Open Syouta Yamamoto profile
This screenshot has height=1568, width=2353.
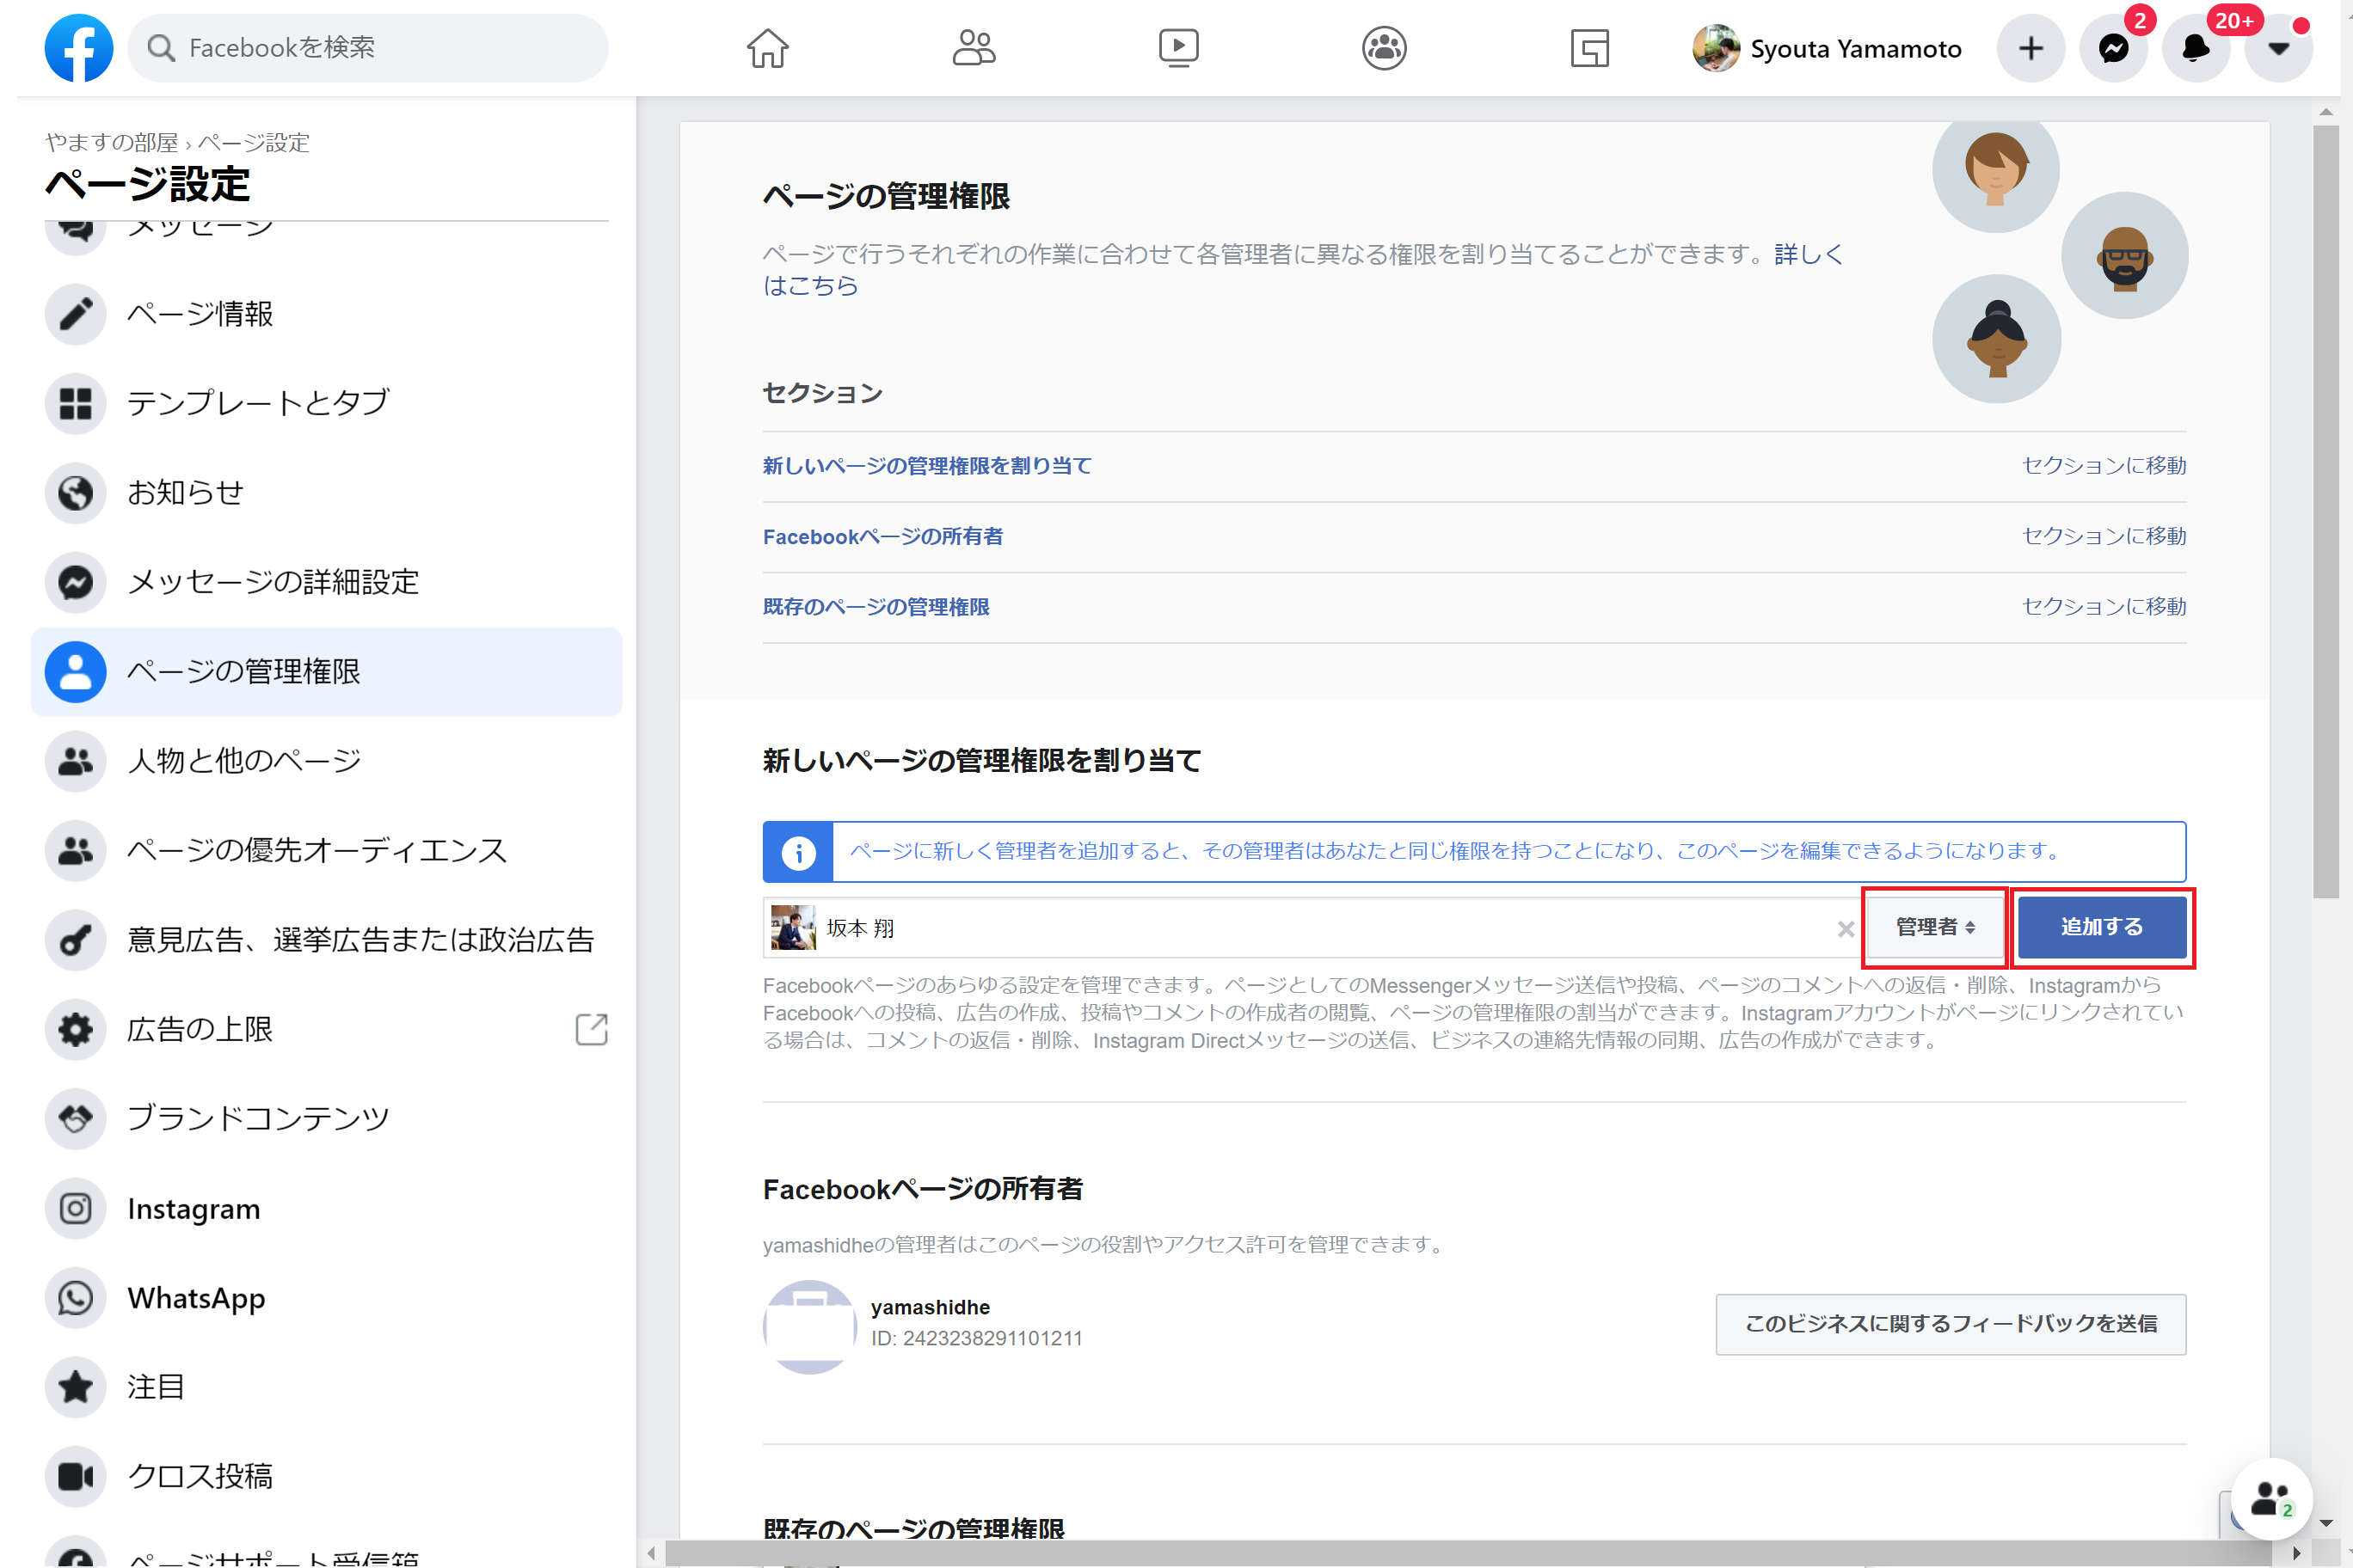1827,48
